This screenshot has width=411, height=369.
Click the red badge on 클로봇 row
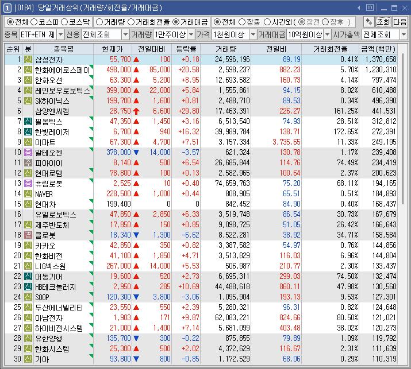coord(28,235)
